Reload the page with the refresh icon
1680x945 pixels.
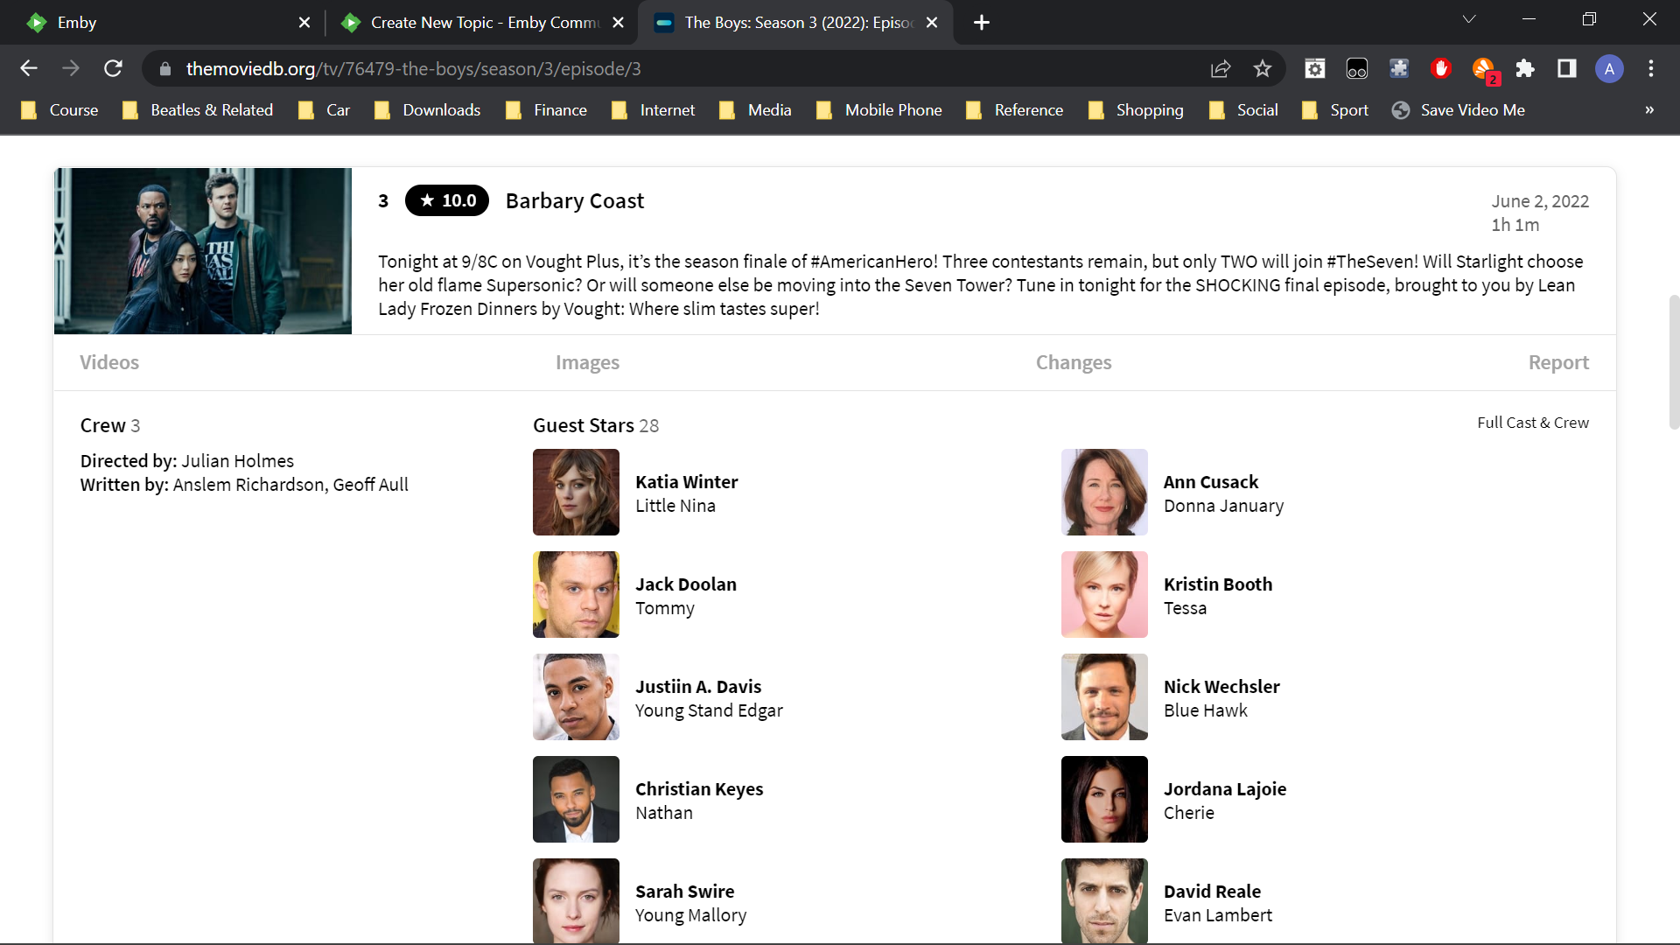(113, 68)
